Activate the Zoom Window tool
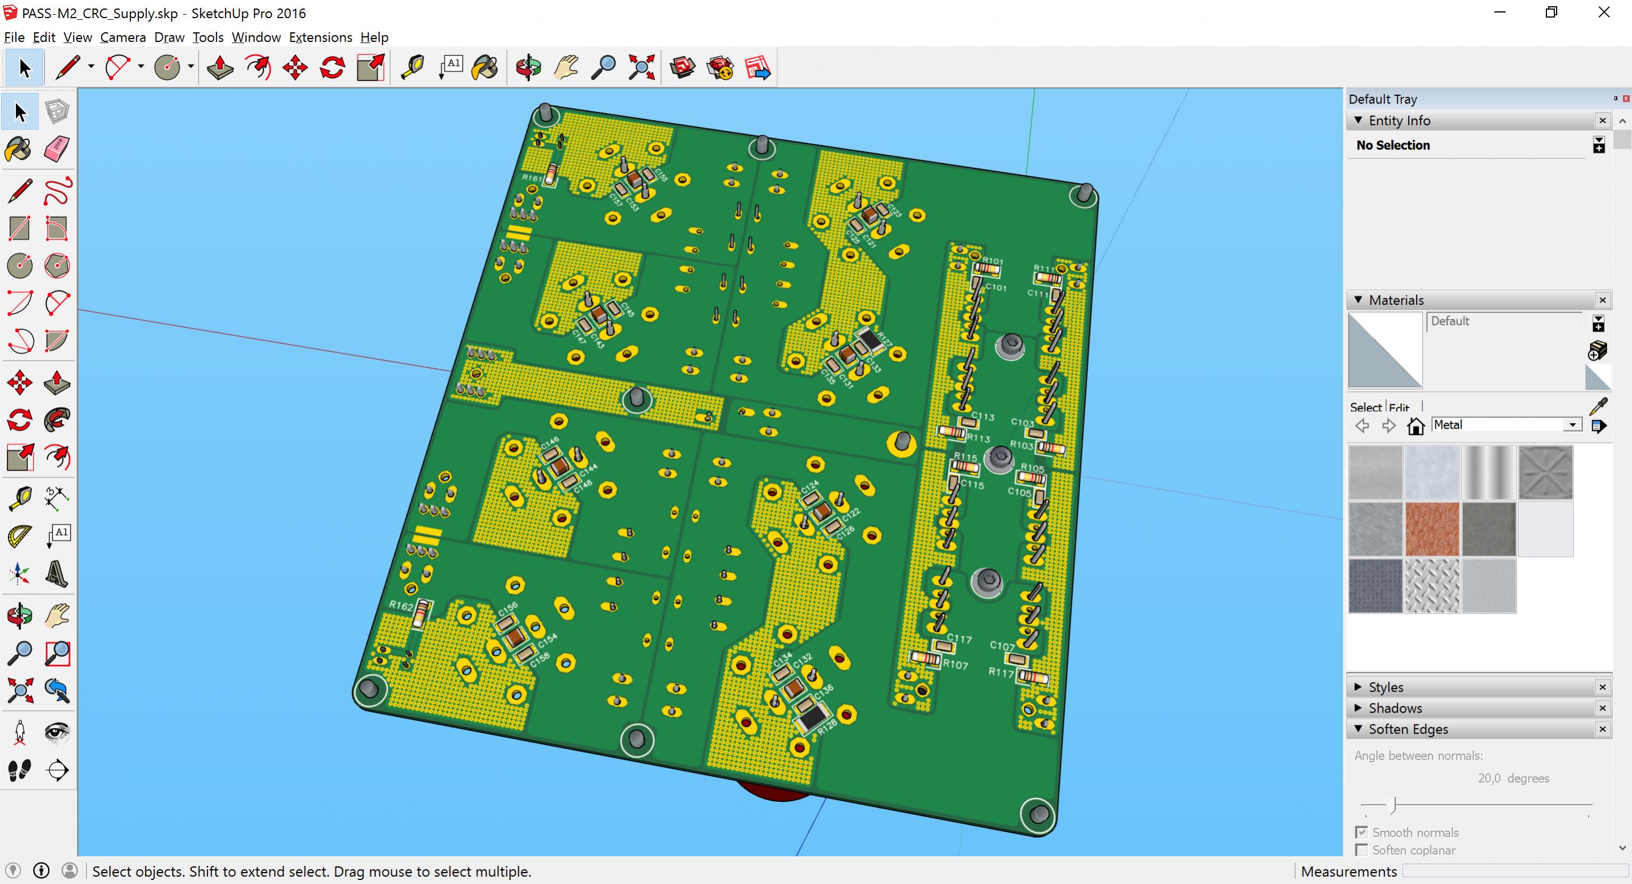1632x884 pixels. [57, 653]
